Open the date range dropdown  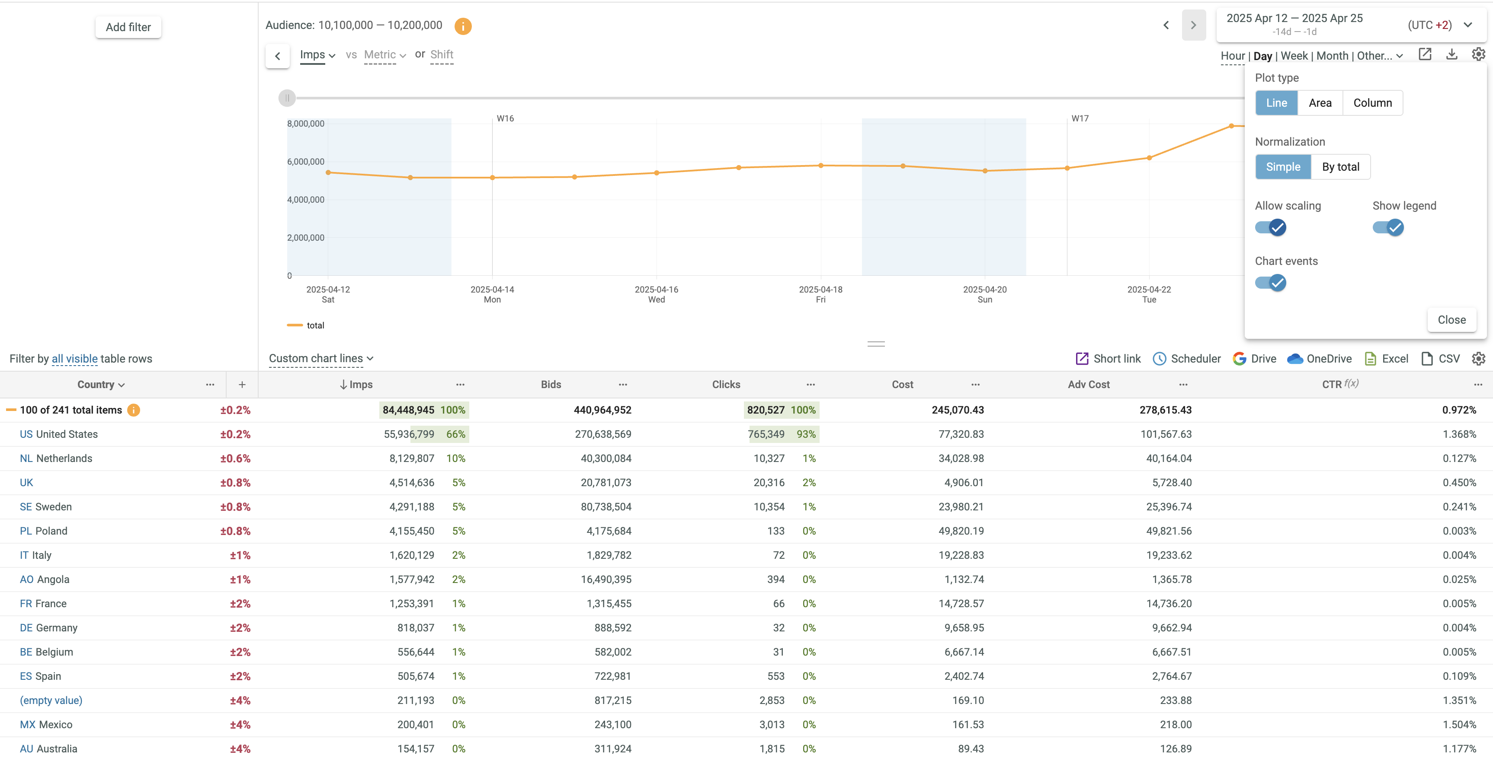pos(1467,25)
